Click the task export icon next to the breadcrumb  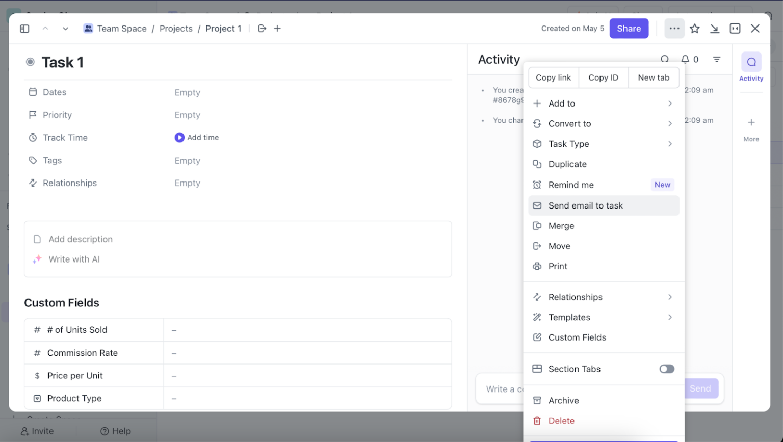pos(262,29)
